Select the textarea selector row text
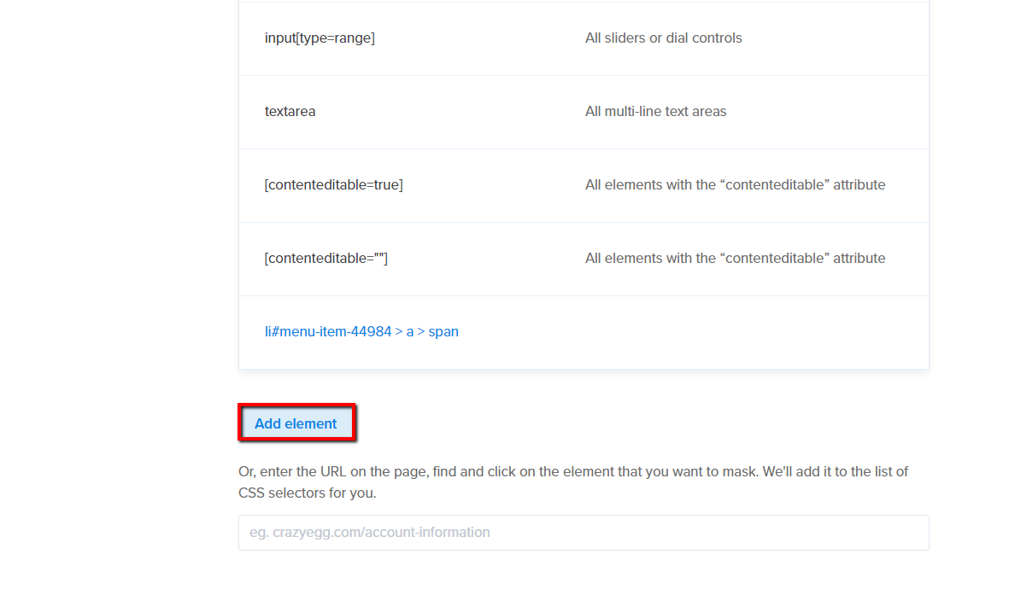The height and width of the screenshot is (601, 1021). pyautogui.click(x=290, y=112)
